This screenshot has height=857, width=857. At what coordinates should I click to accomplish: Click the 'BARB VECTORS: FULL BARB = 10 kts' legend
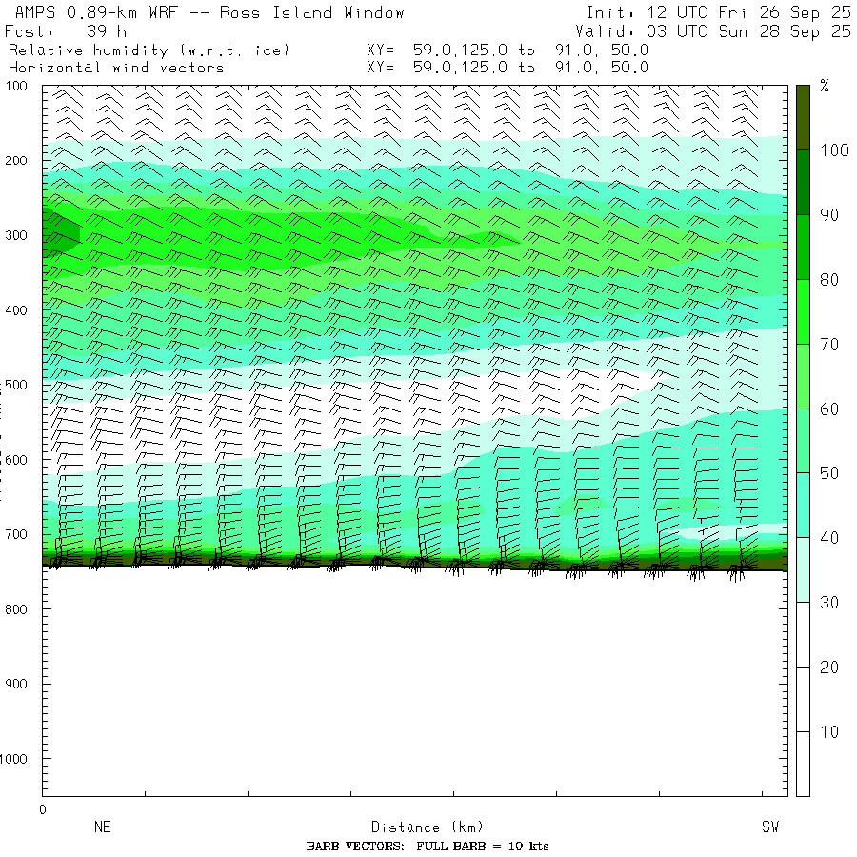coord(428,847)
